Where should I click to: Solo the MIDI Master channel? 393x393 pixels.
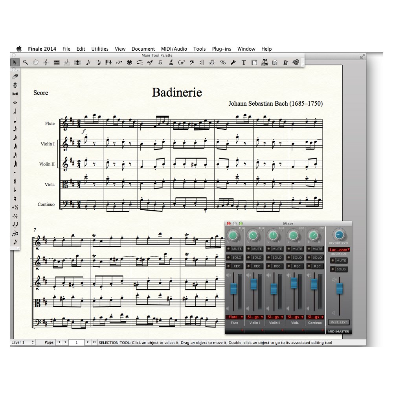[339, 269]
